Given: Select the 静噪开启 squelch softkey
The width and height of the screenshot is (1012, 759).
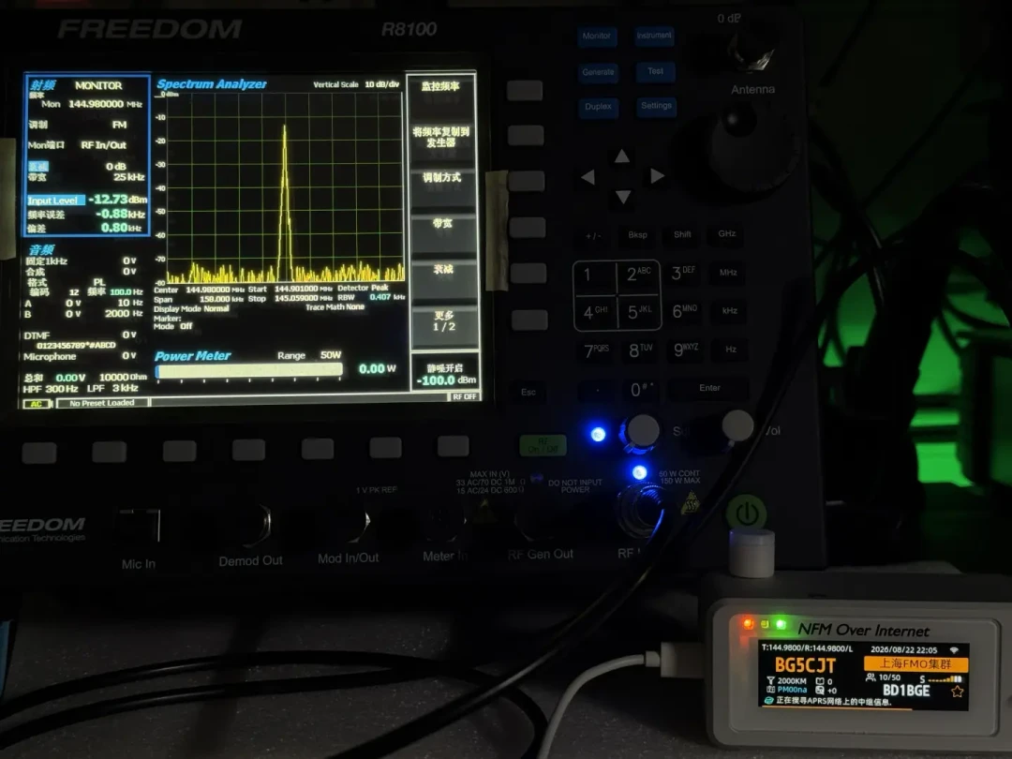Looking at the screenshot, I should [x=445, y=374].
